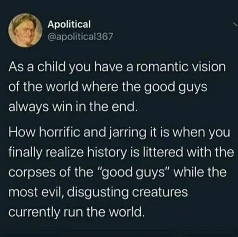
Task: Open the Apolitical profile avatar picture
Action: point(25,30)
